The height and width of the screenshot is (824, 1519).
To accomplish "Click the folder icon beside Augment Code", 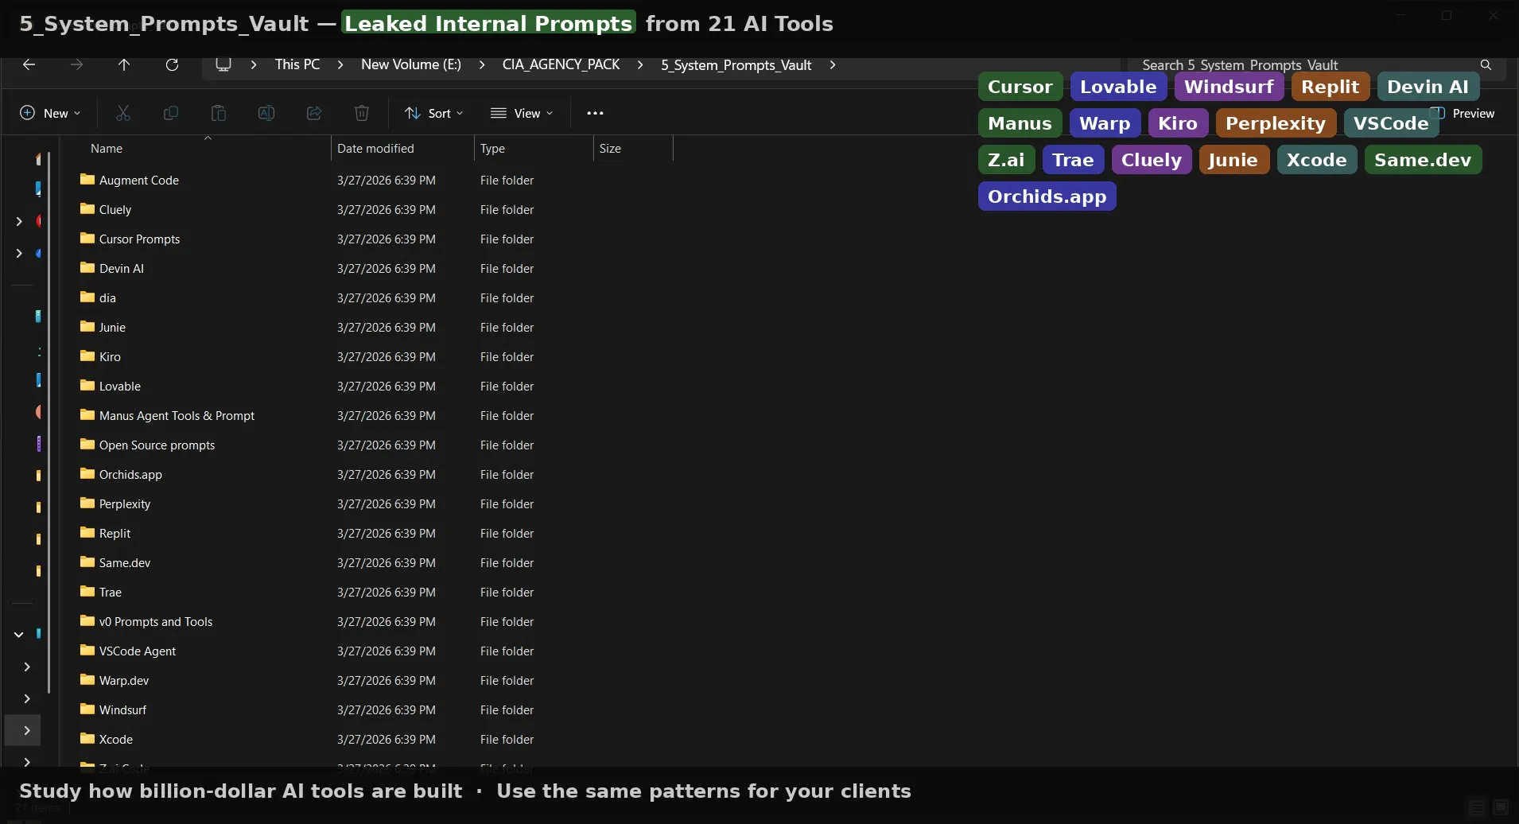I will (x=87, y=180).
